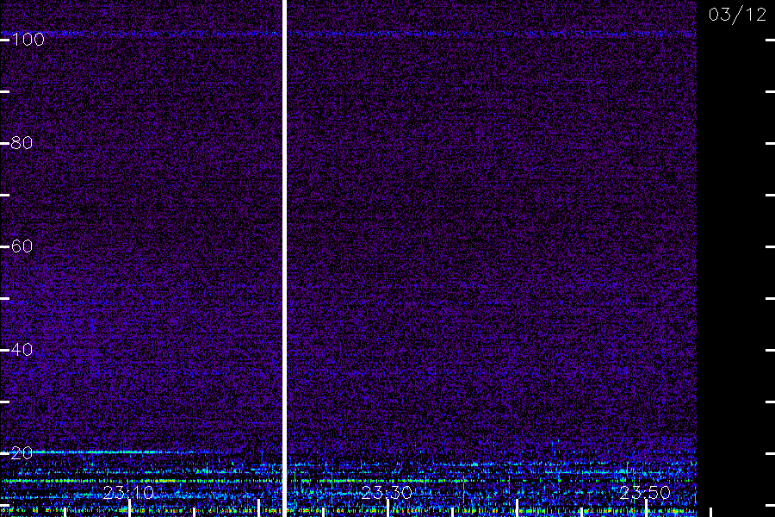Image resolution: width=775 pixels, height=517 pixels.
Task: Click the 100 frequency axis label
Action: [28, 40]
